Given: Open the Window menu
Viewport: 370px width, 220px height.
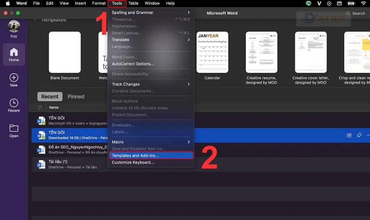Looking at the screenshot, I should pyautogui.click(x=152, y=4).
